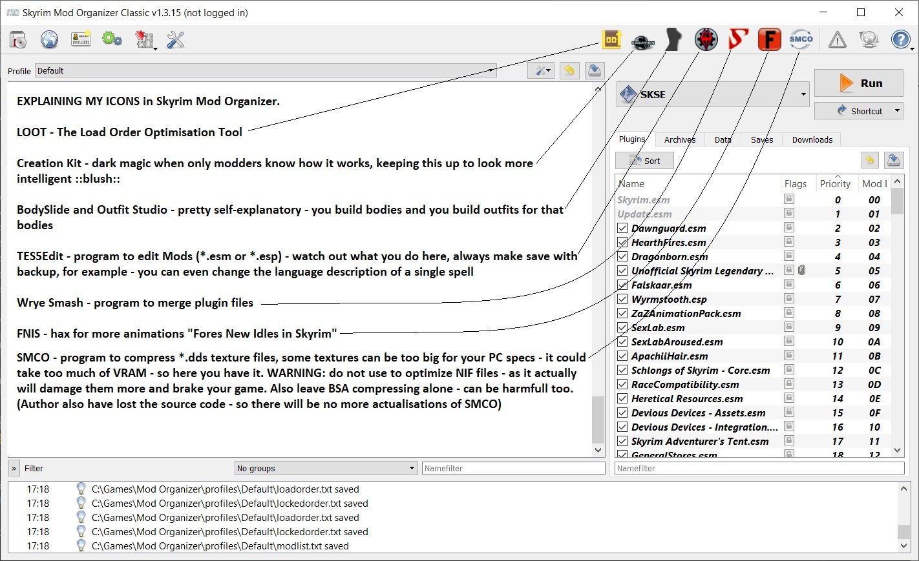Launch the FNIS shortcut icon

click(769, 40)
